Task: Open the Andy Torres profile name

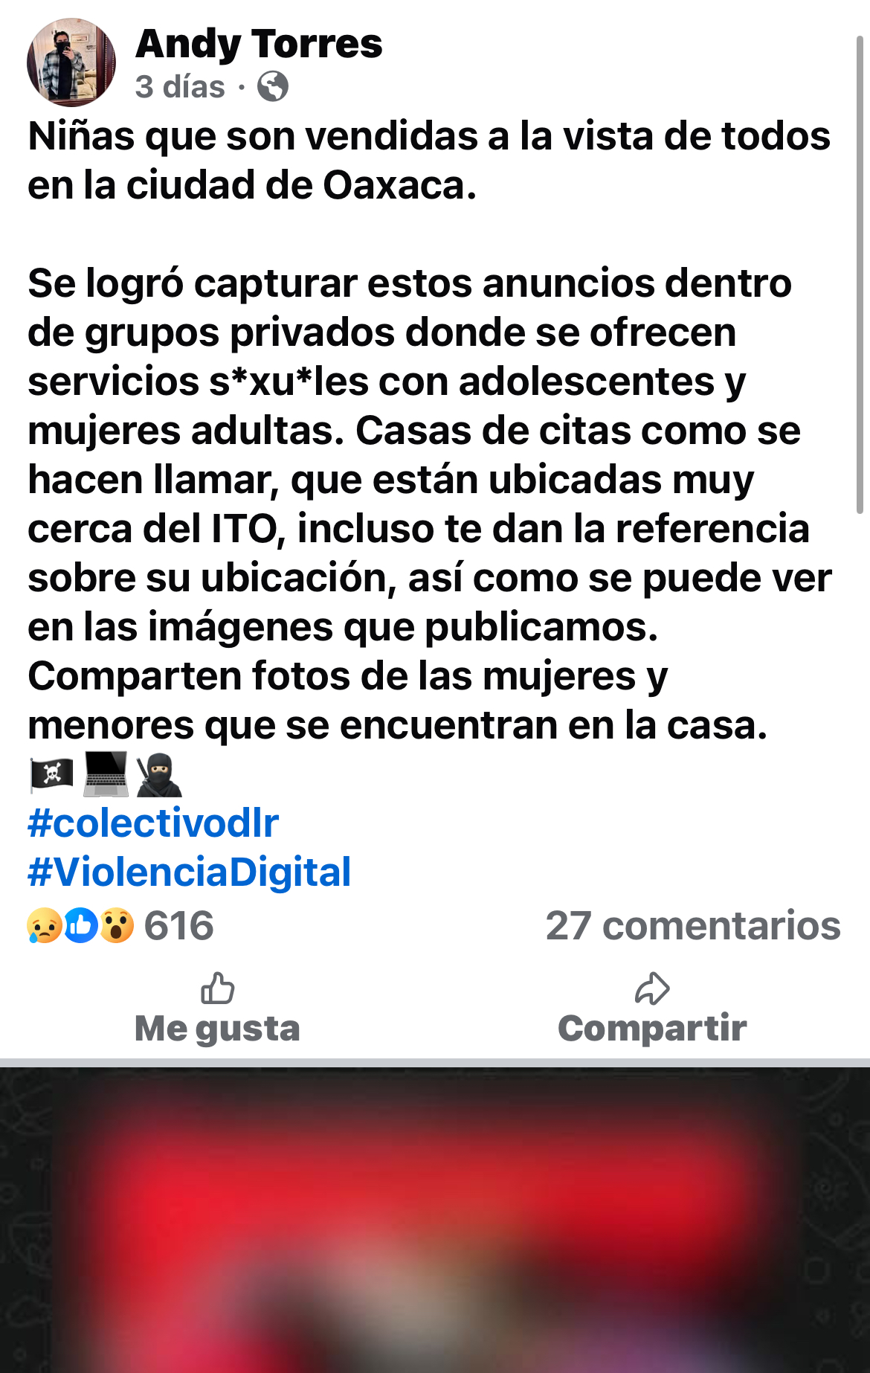Action: click(x=259, y=43)
